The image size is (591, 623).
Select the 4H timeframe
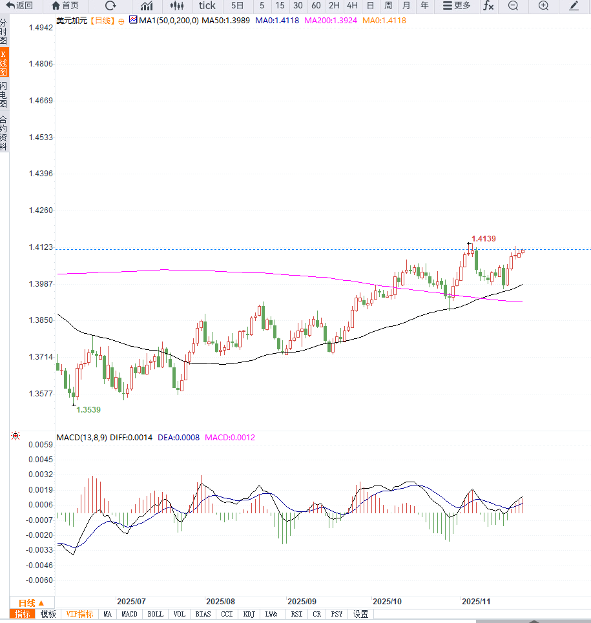tap(352, 6)
